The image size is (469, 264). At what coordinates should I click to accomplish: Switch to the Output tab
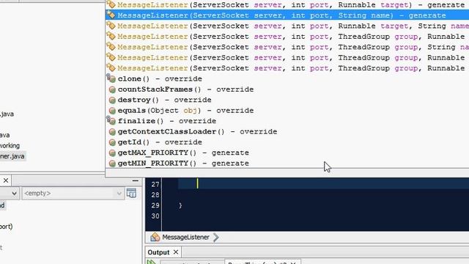click(x=158, y=252)
